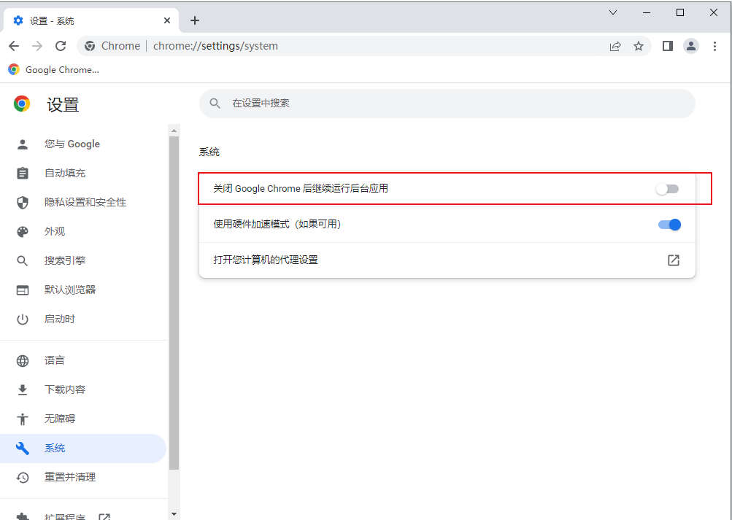Open 启动时 settings

(83, 319)
